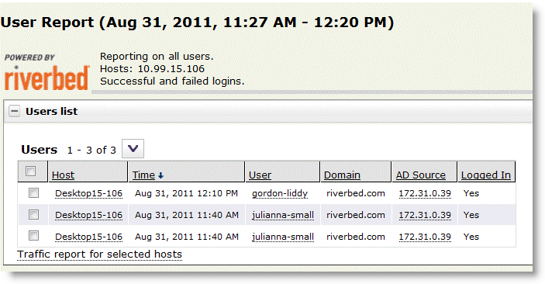This screenshot has width=545, height=284.
Task: Collapse the Users list section
Action: (14, 112)
